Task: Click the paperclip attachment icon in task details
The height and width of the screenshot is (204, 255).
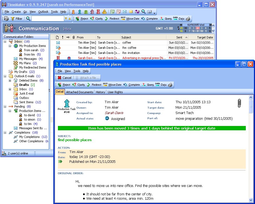Action: pos(239,103)
